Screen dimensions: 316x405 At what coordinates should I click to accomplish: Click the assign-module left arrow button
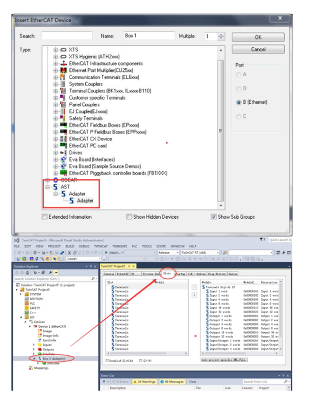pos(194,287)
